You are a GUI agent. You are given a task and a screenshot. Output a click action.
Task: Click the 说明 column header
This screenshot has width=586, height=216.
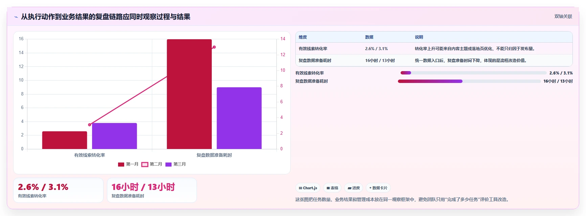(419, 37)
